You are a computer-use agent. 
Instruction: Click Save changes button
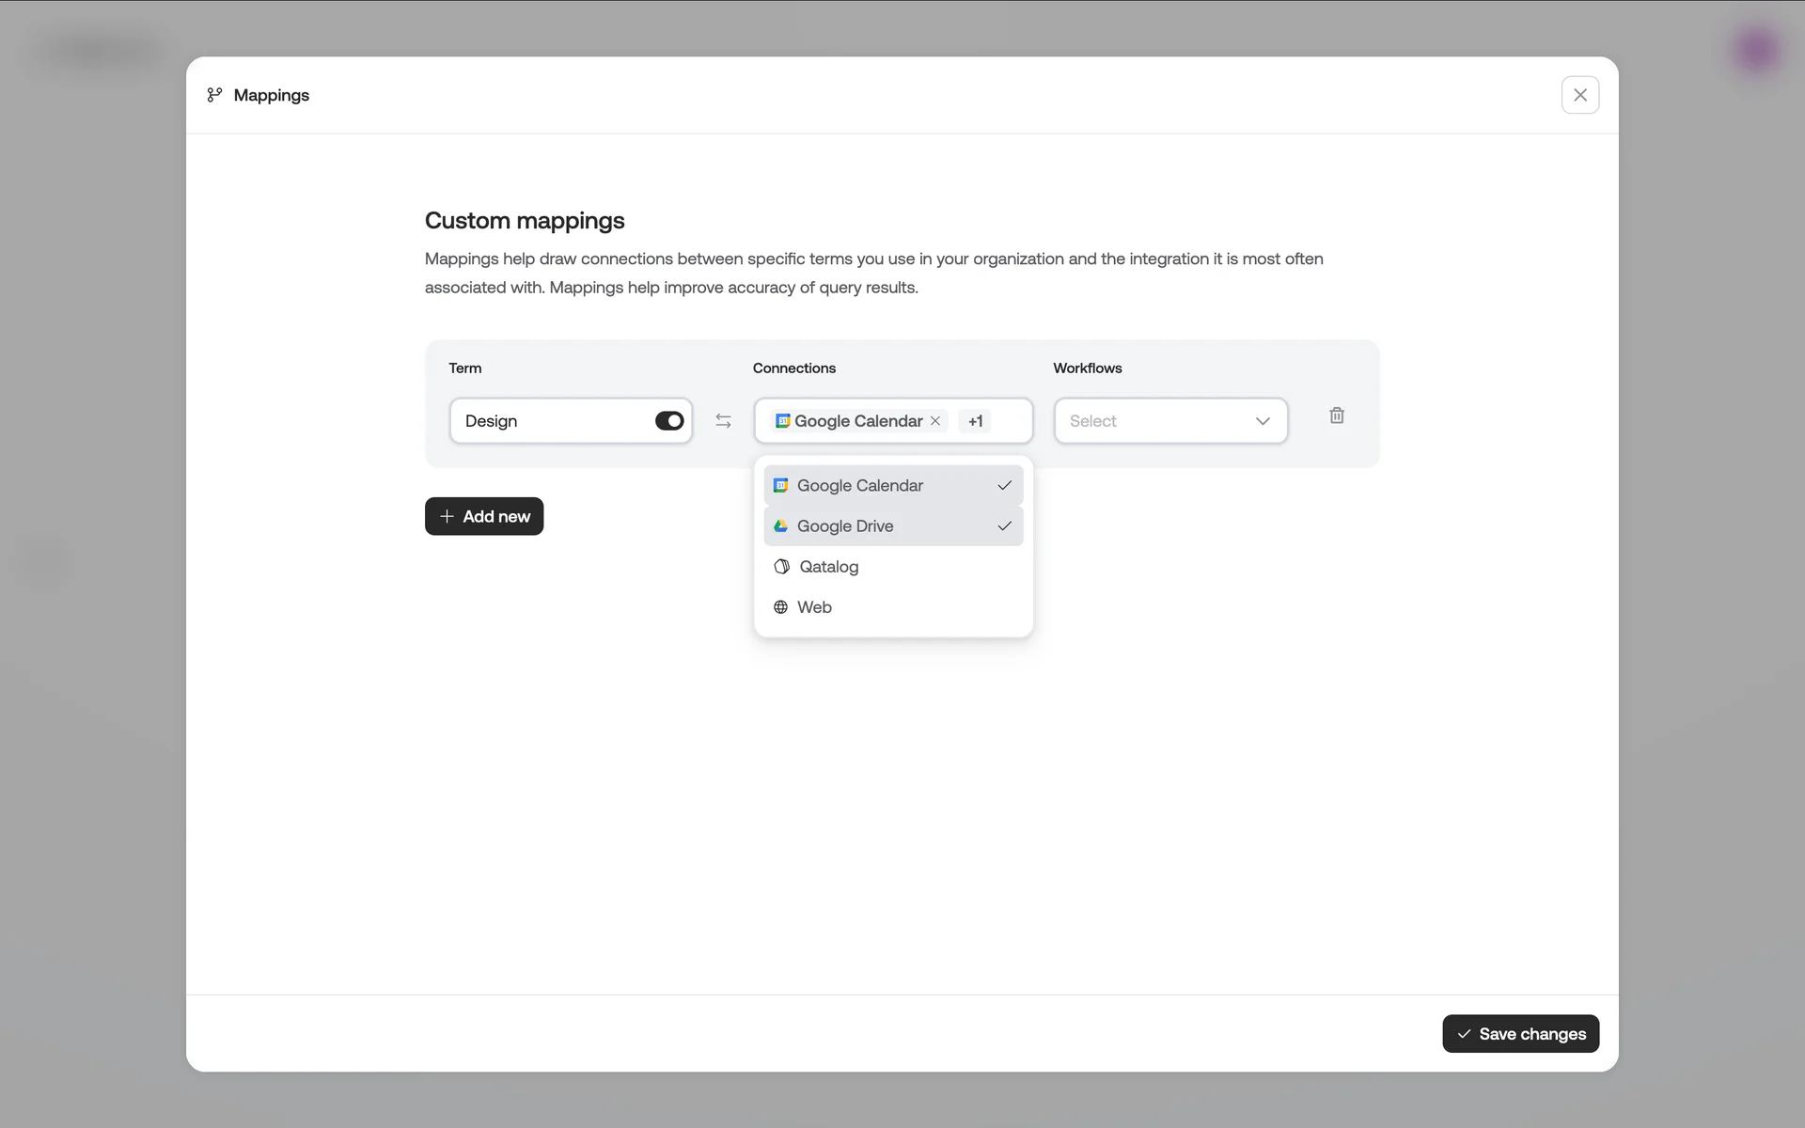1520,1034
